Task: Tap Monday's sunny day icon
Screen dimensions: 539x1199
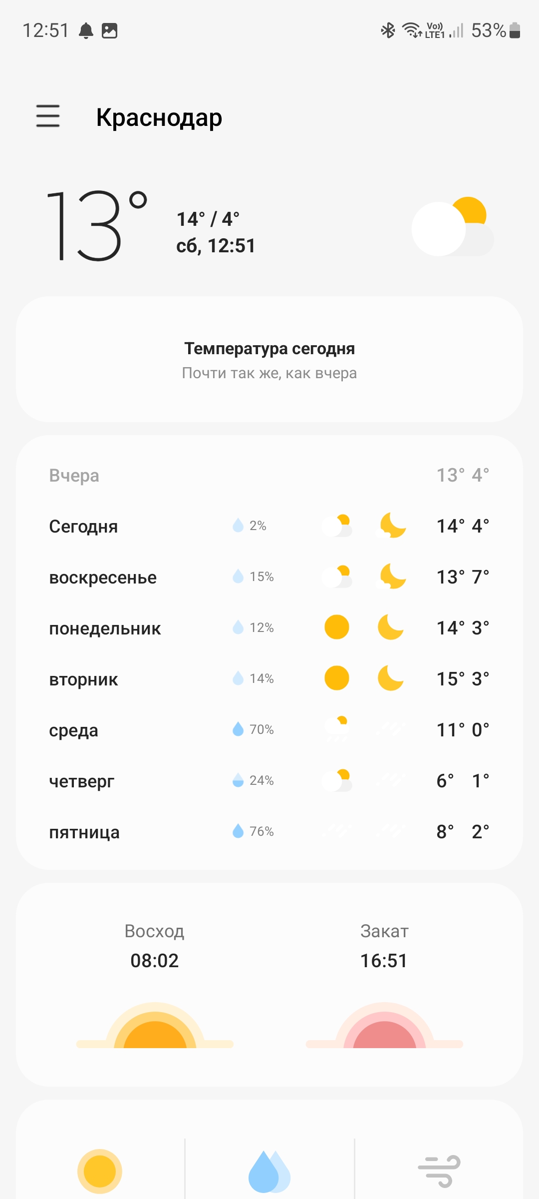Action: (x=337, y=627)
